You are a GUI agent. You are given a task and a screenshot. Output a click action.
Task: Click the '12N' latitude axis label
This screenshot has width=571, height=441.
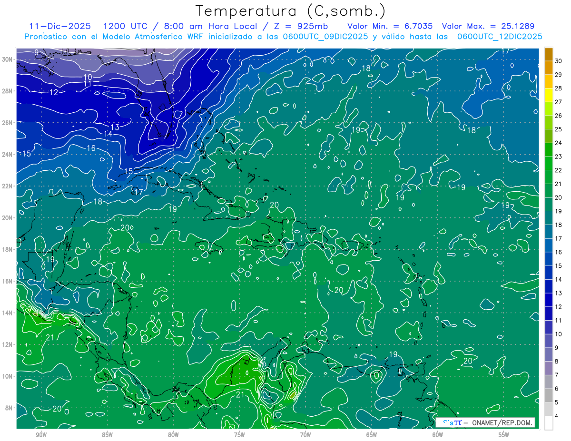(8, 344)
